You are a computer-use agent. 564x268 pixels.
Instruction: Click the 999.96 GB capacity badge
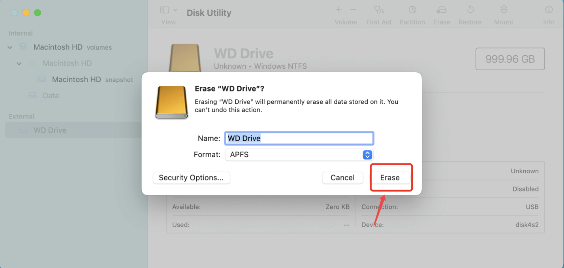[510, 59]
